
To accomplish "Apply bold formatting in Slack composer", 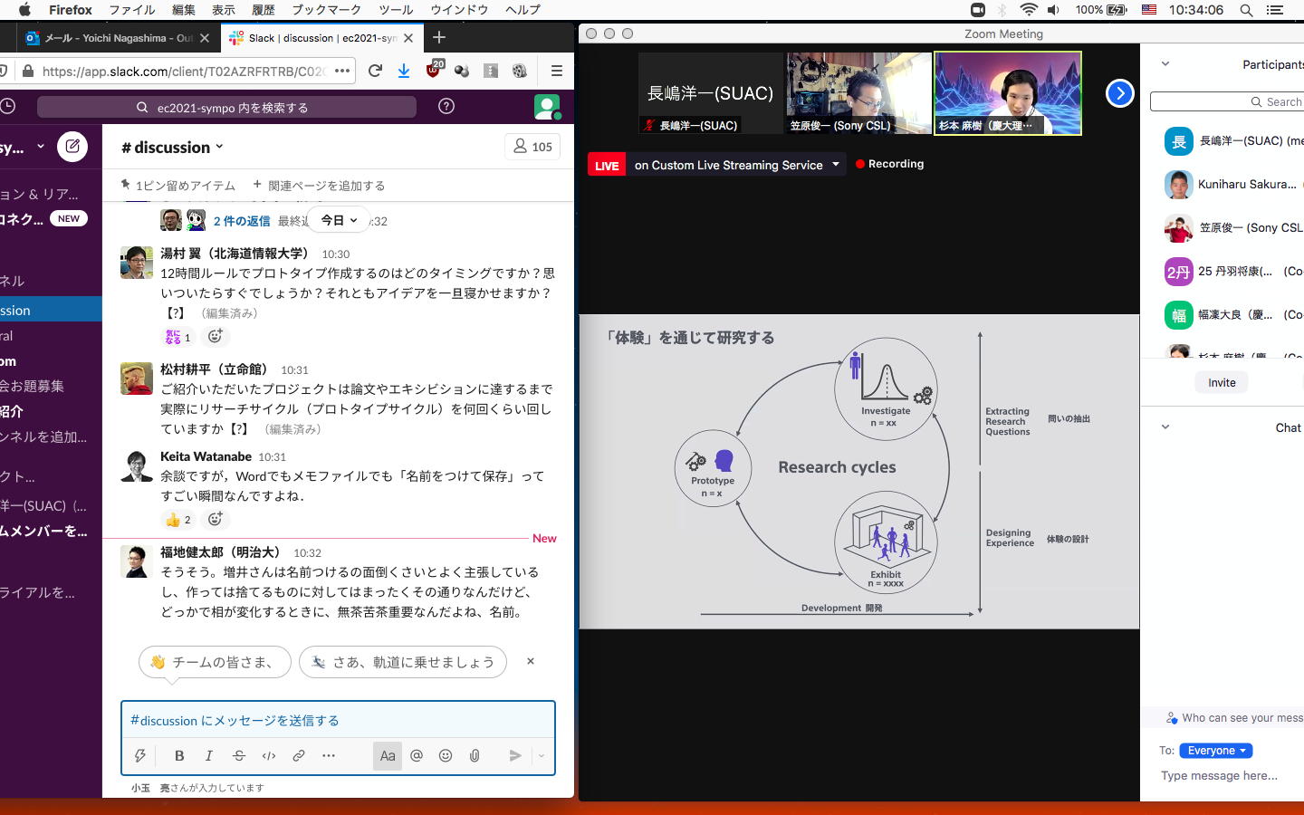I will [x=179, y=755].
